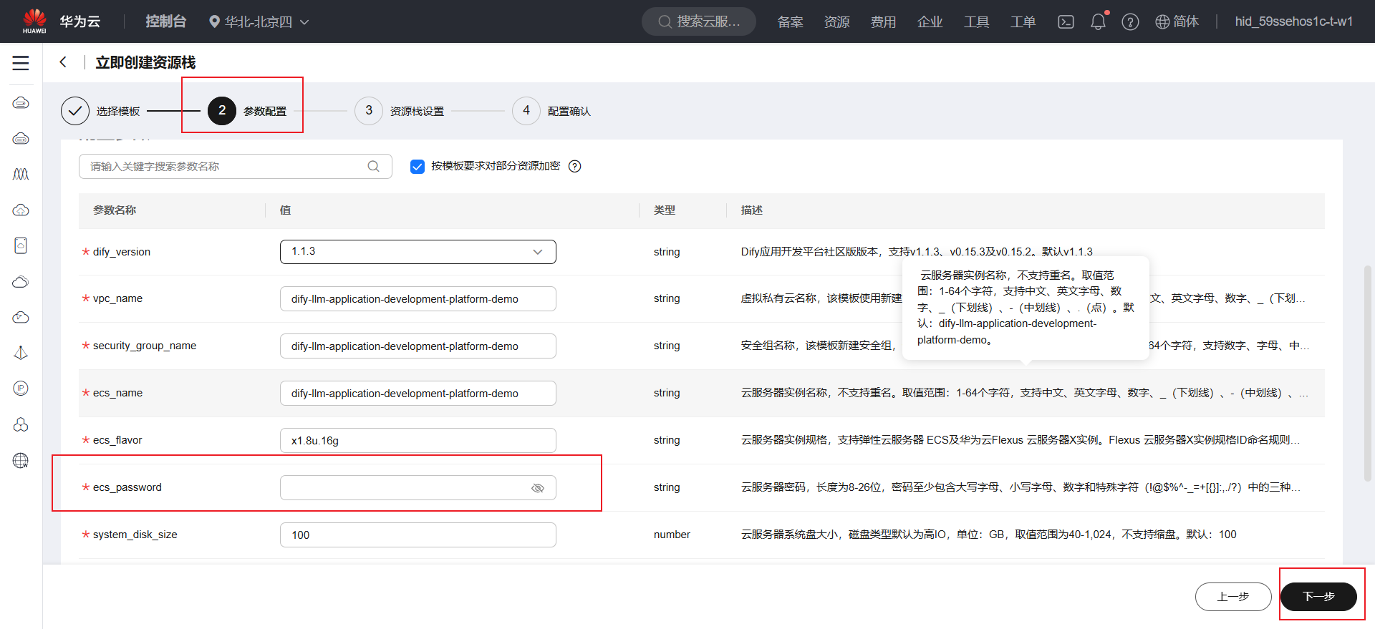Open the first cloud service icon in sidebar

point(21,103)
